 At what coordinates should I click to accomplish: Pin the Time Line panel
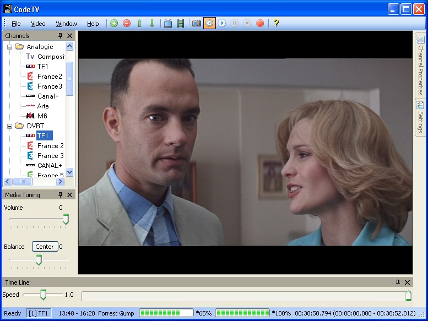398,282
